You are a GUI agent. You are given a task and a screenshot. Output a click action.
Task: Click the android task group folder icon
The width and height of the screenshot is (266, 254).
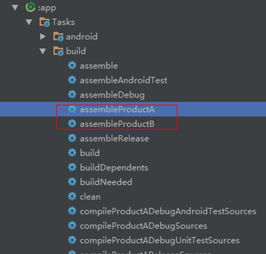pyautogui.click(x=58, y=37)
